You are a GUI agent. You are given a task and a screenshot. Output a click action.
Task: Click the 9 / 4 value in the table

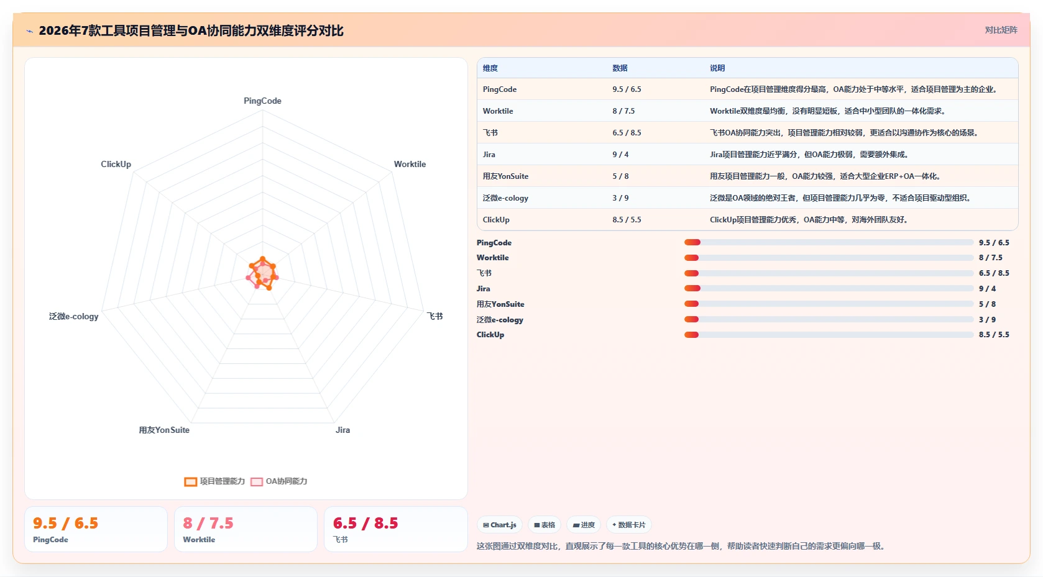click(x=620, y=155)
